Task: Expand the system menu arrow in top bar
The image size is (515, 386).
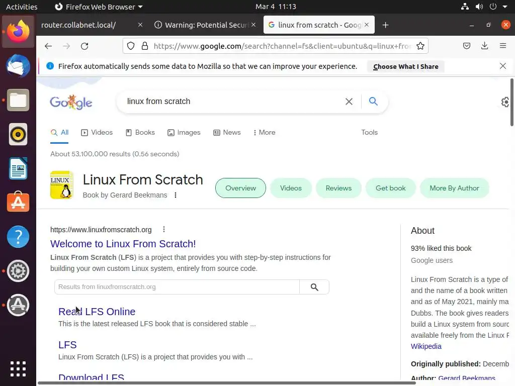Action: pyautogui.click(x=505, y=7)
